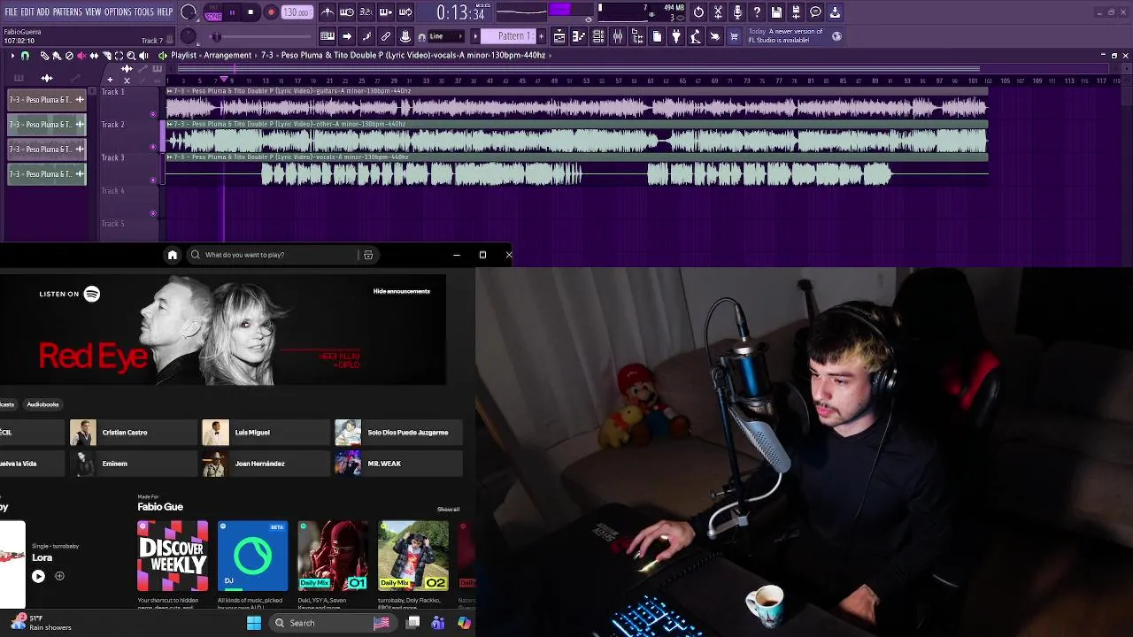Play the Lora single

(x=38, y=576)
